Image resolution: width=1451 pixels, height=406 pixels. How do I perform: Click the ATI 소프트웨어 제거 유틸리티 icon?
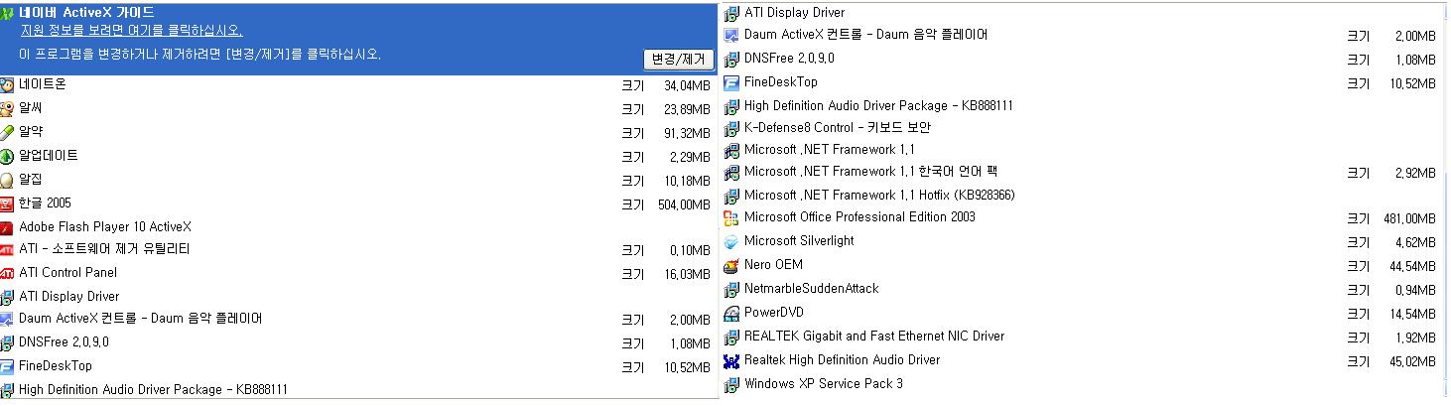(x=8, y=250)
